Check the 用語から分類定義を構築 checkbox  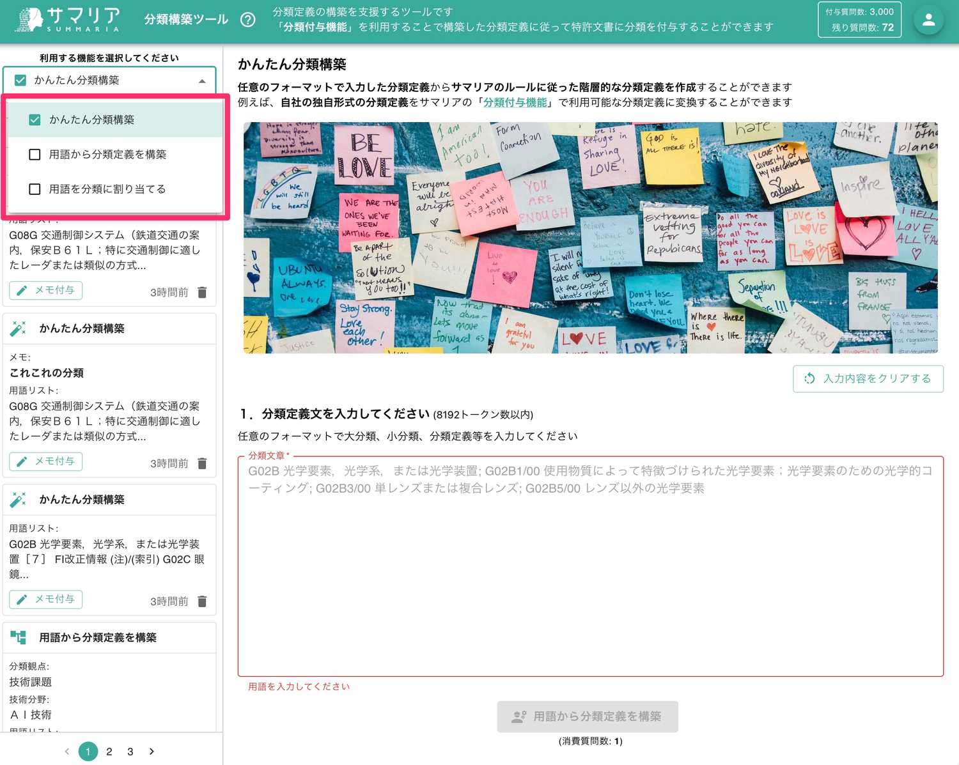[35, 154]
